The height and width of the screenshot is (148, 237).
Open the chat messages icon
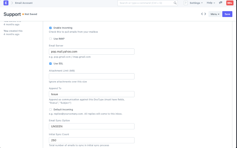point(221,3)
